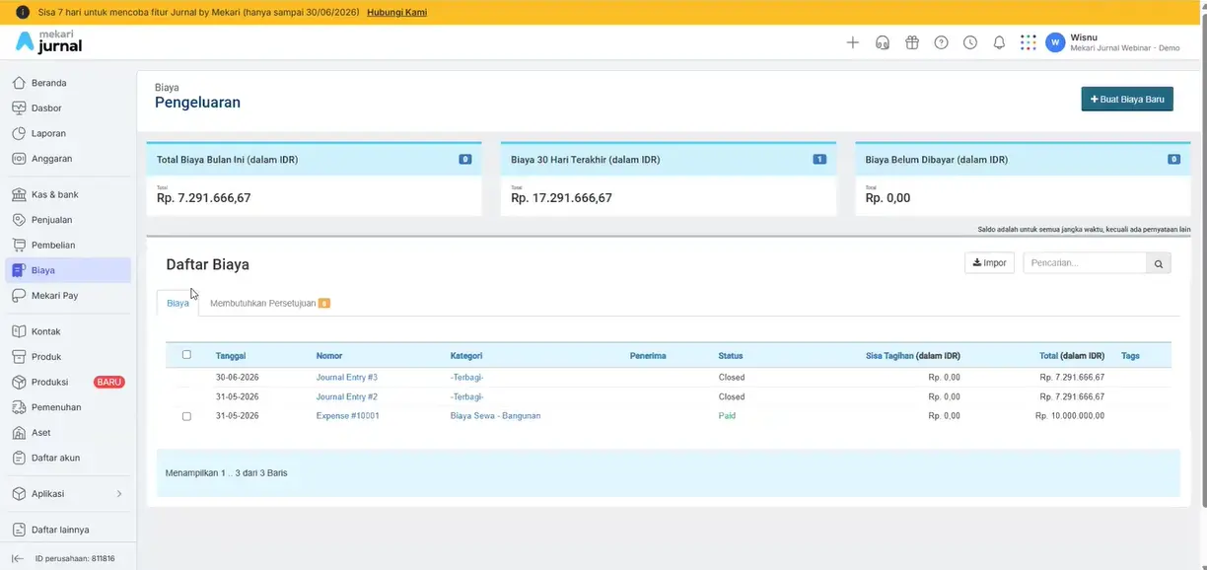This screenshot has height=570, width=1207.
Task: Click the Buat Biaya Baru button
Action: click(1127, 99)
